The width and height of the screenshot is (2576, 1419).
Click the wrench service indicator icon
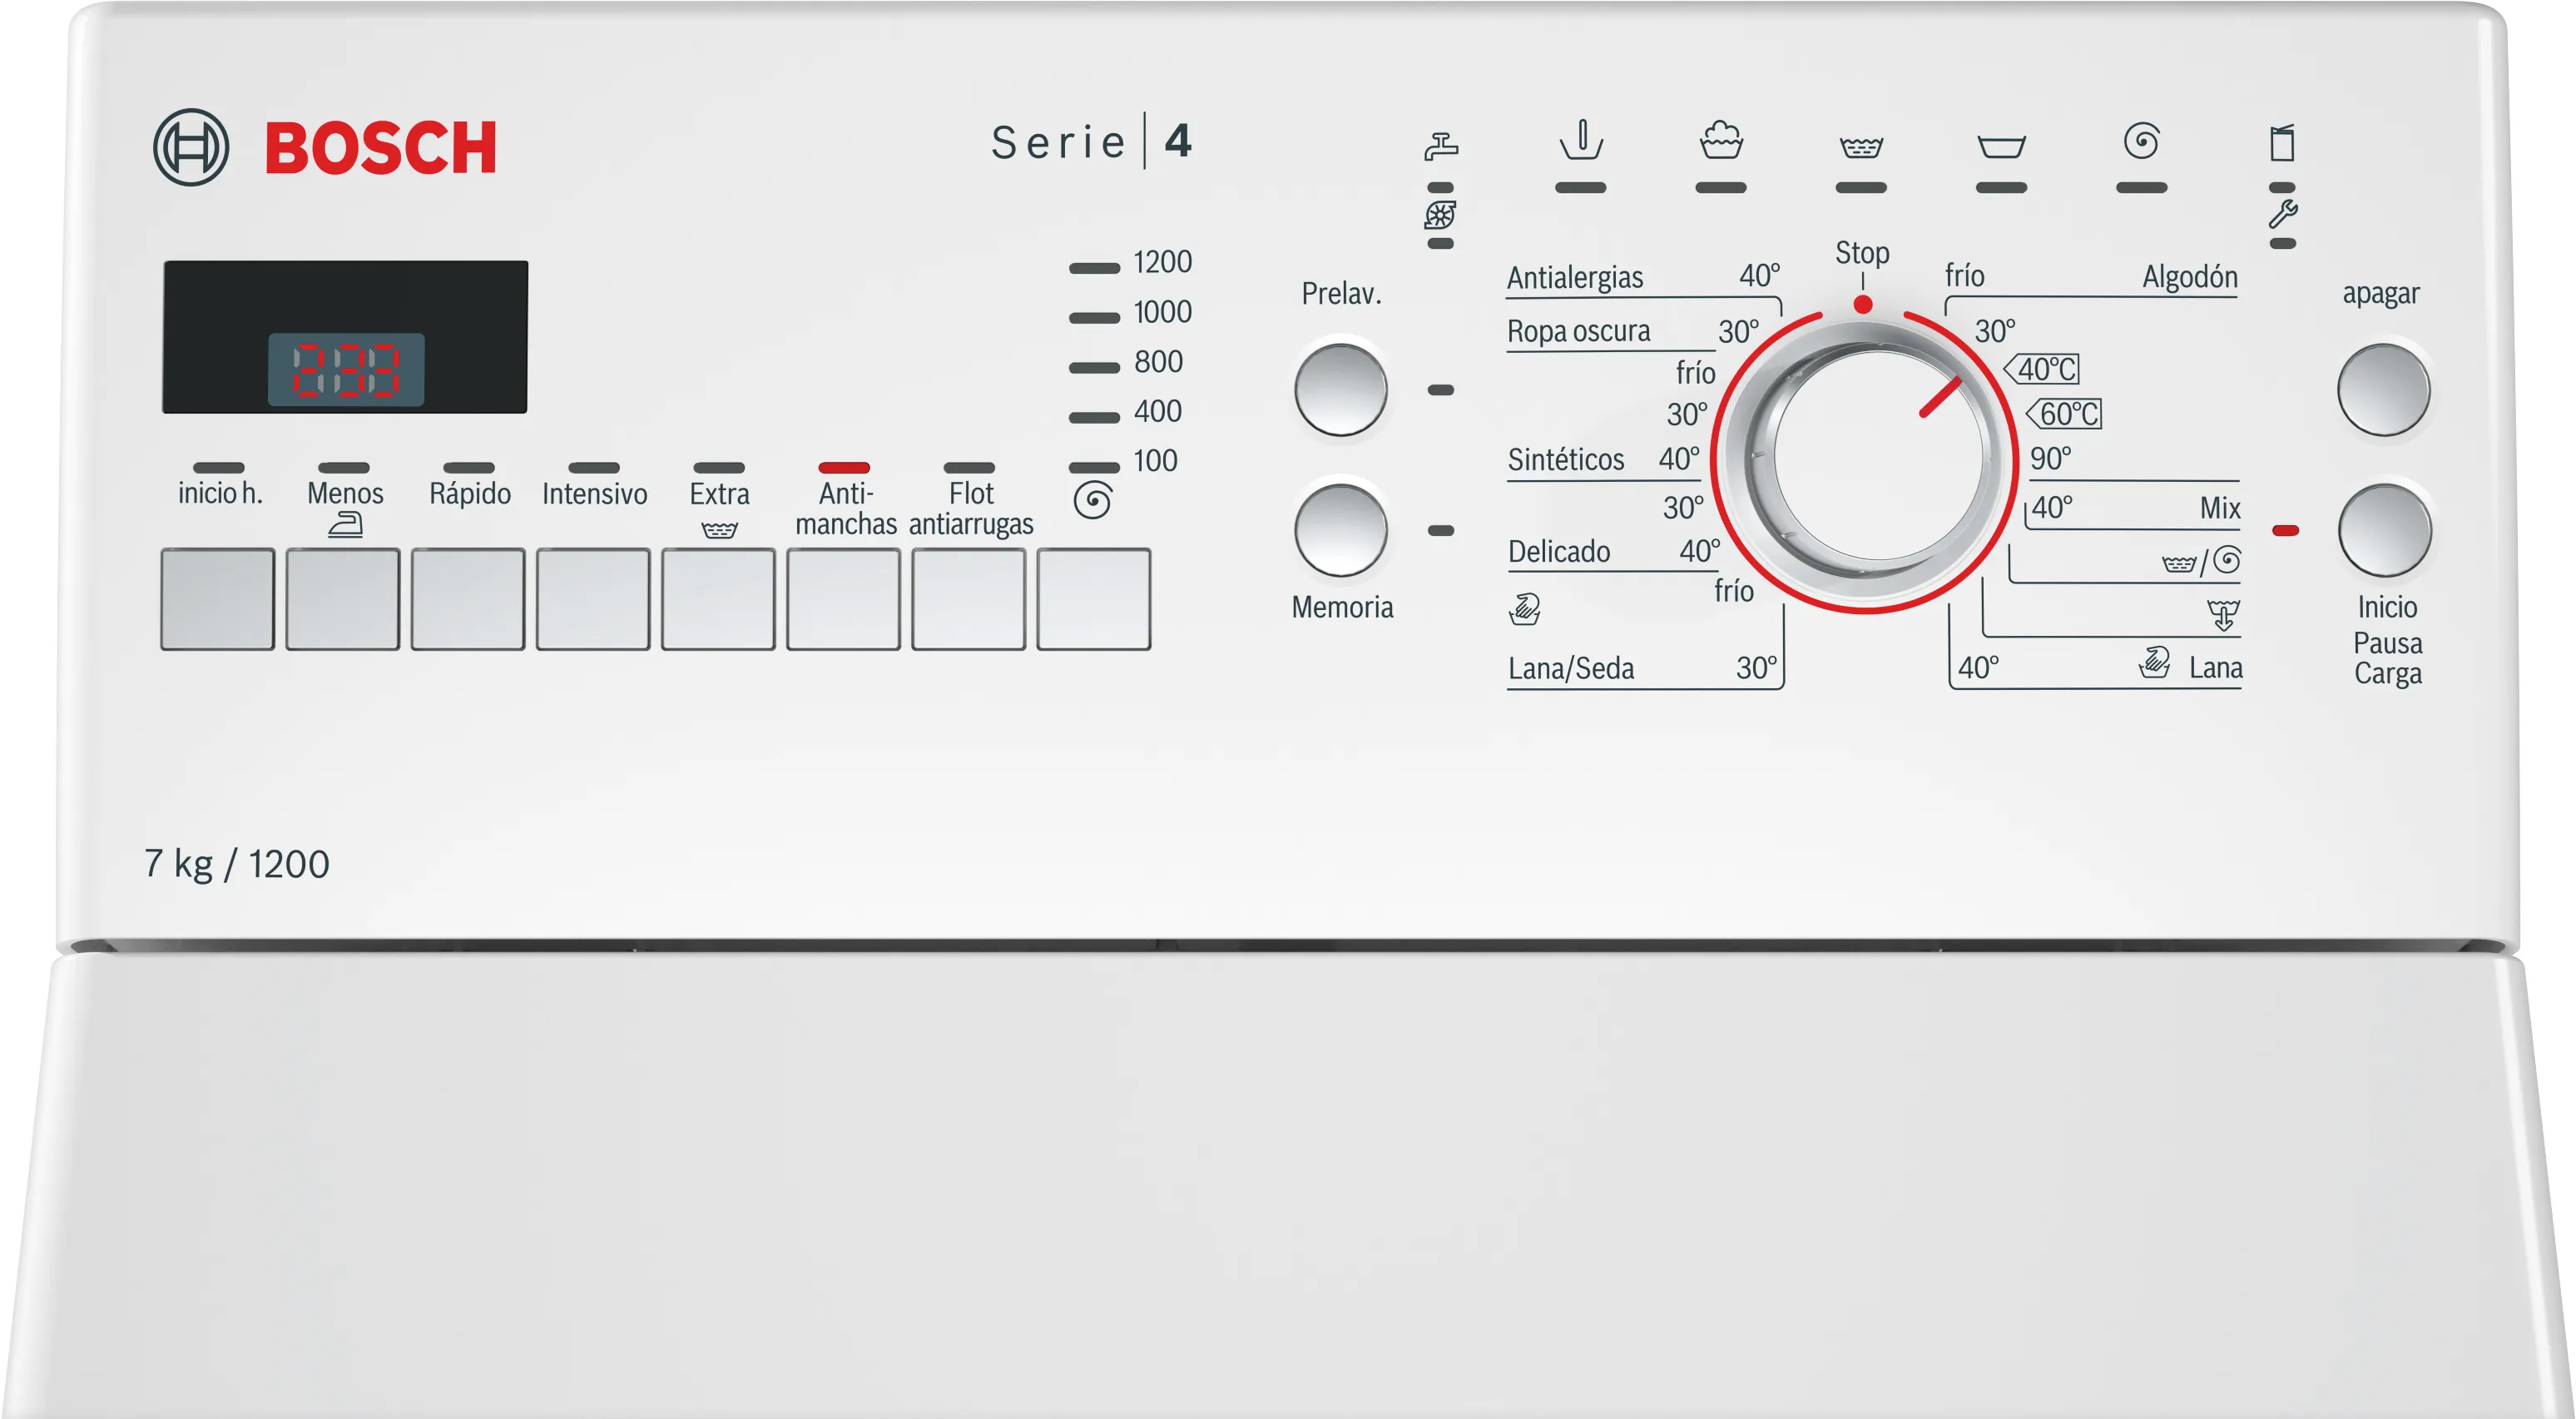(2282, 214)
